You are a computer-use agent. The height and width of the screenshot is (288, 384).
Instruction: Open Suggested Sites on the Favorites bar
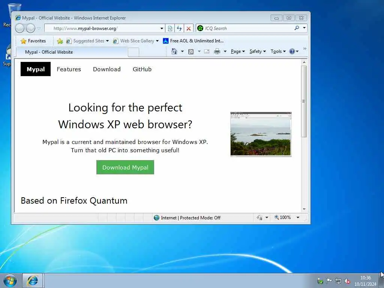pyautogui.click(x=87, y=41)
